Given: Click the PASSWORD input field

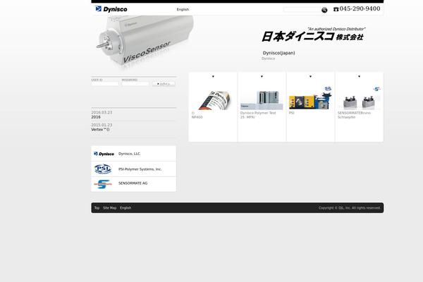Looking at the screenshot, I should (135, 84).
